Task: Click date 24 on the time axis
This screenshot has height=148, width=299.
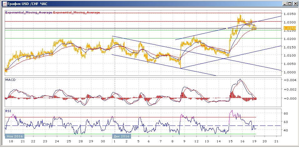Action: pyautogui.click(x=57, y=141)
